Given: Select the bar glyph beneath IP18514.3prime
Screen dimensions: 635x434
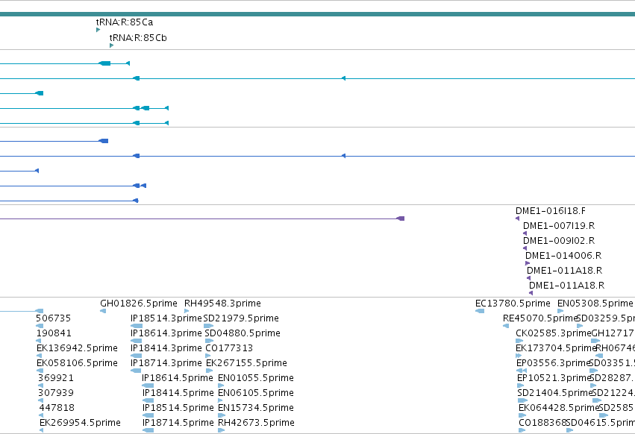Looking at the screenshot, I should 137,326.
